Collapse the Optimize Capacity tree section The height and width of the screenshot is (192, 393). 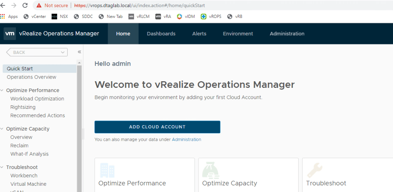pos(3,129)
